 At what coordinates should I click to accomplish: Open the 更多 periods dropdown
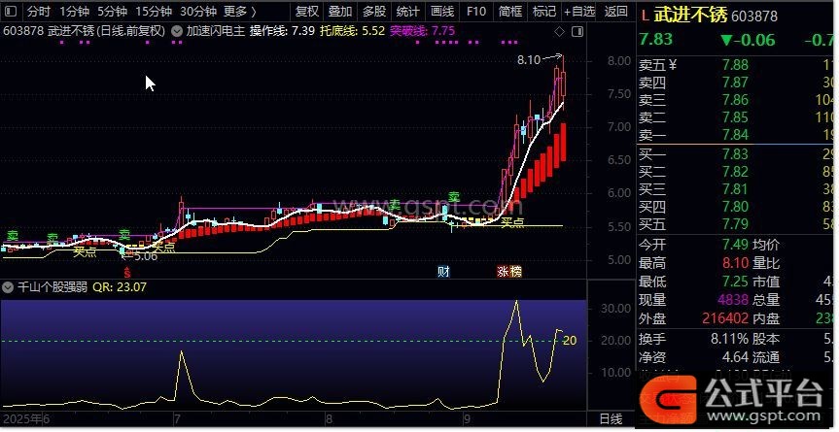[240, 12]
